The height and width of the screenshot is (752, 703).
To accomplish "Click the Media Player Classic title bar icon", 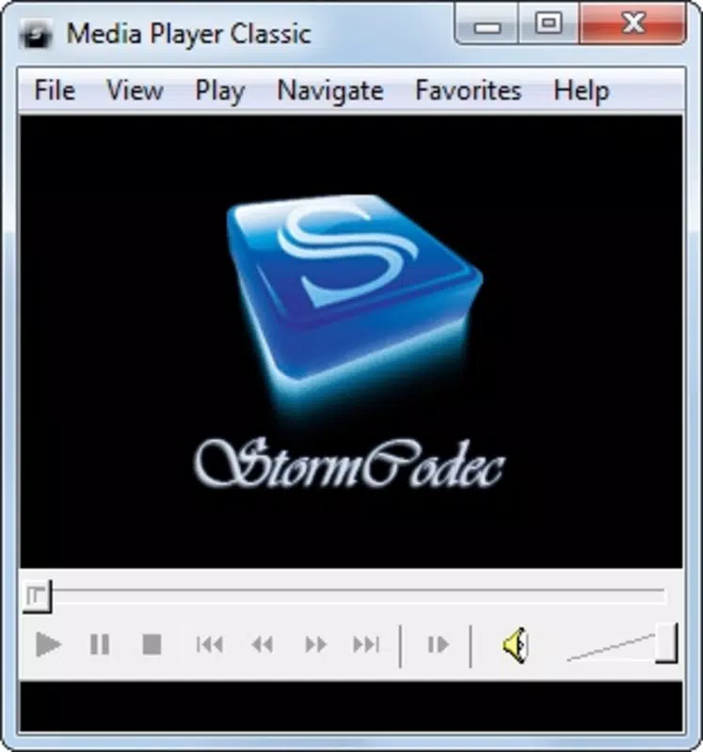I will [36, 34].
